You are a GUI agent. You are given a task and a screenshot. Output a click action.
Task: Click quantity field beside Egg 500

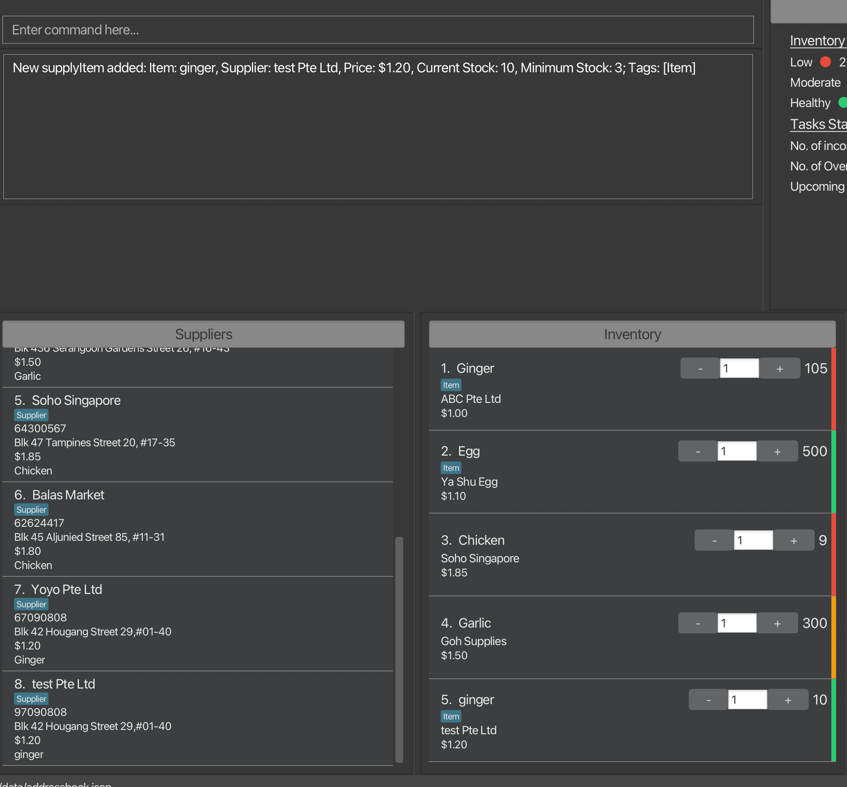(x=736, y=451)
